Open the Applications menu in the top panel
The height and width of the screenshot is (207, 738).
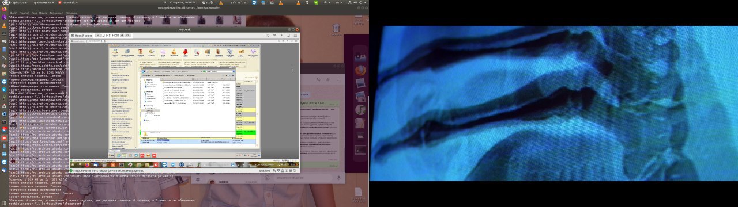pos(14,2)
